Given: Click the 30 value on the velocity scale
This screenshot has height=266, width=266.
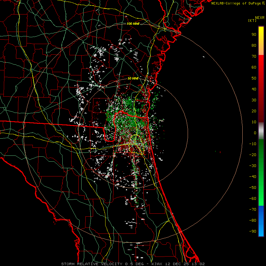Looking at the screenshot, I should 254,100.
